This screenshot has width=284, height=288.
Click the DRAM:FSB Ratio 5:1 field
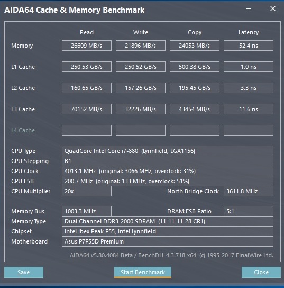(x=249, y=211)
